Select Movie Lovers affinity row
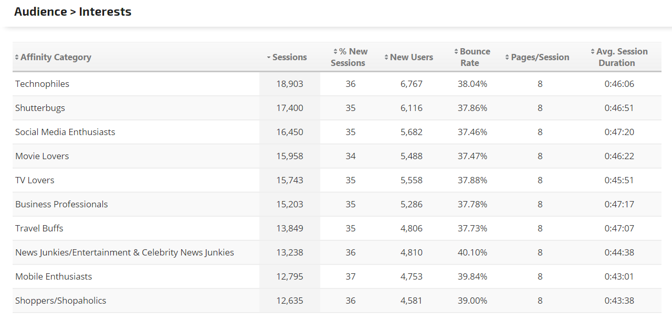Image resolution: width=672 pixels, height=322 pixels. click(x=42, y=156)
